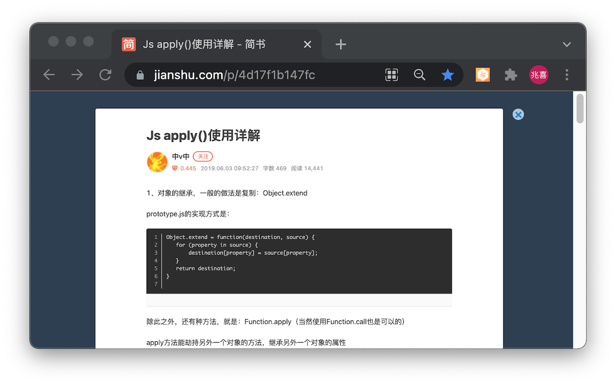The image size is (616, 385).
Task: Click the author name 中v中
Action: 180,156
